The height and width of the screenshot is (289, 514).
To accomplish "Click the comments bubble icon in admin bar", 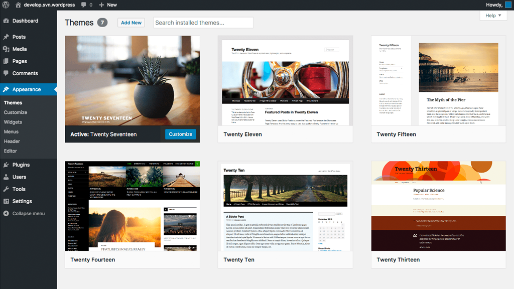I will [x=83, y=5].
